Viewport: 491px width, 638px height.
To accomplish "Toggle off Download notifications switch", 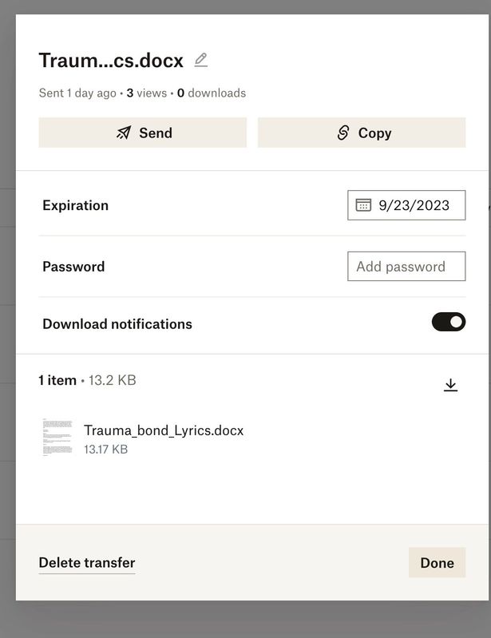I will pyautogui.click(x=448, y=322).
